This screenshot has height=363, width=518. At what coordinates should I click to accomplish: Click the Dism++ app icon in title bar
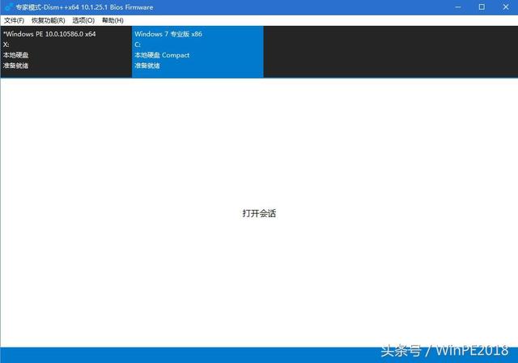9,7
